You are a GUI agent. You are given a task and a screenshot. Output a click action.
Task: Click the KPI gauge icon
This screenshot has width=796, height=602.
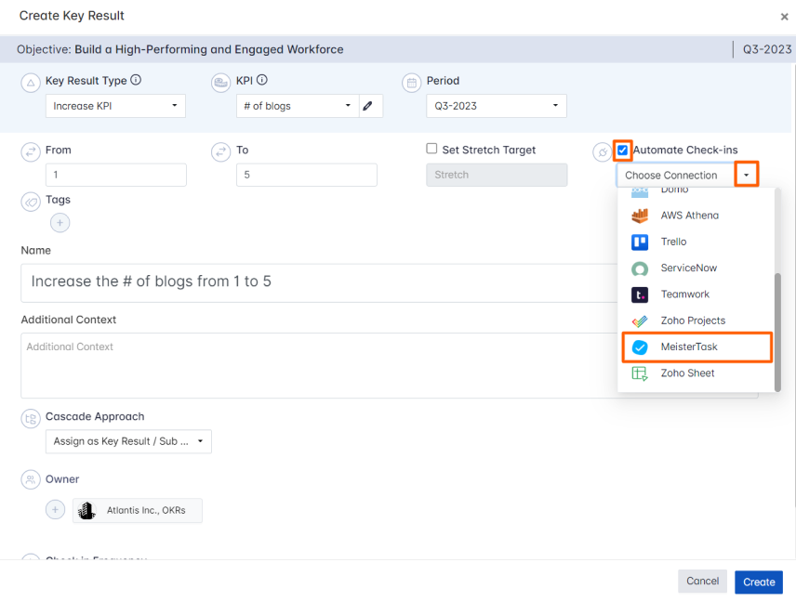pos(220,83)
